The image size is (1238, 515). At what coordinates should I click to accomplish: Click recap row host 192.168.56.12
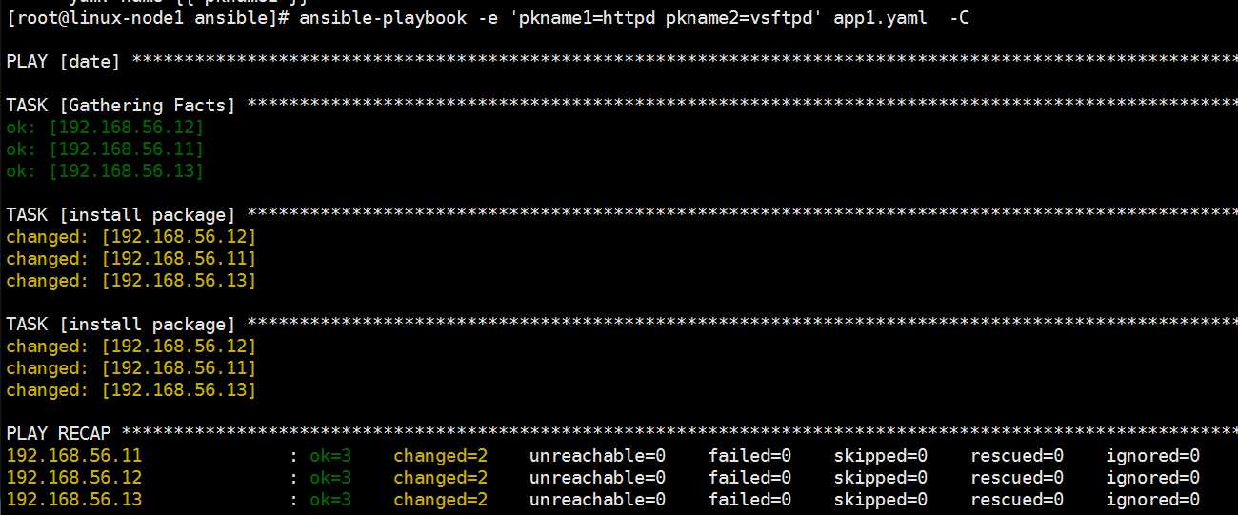(x=73, y=478)
